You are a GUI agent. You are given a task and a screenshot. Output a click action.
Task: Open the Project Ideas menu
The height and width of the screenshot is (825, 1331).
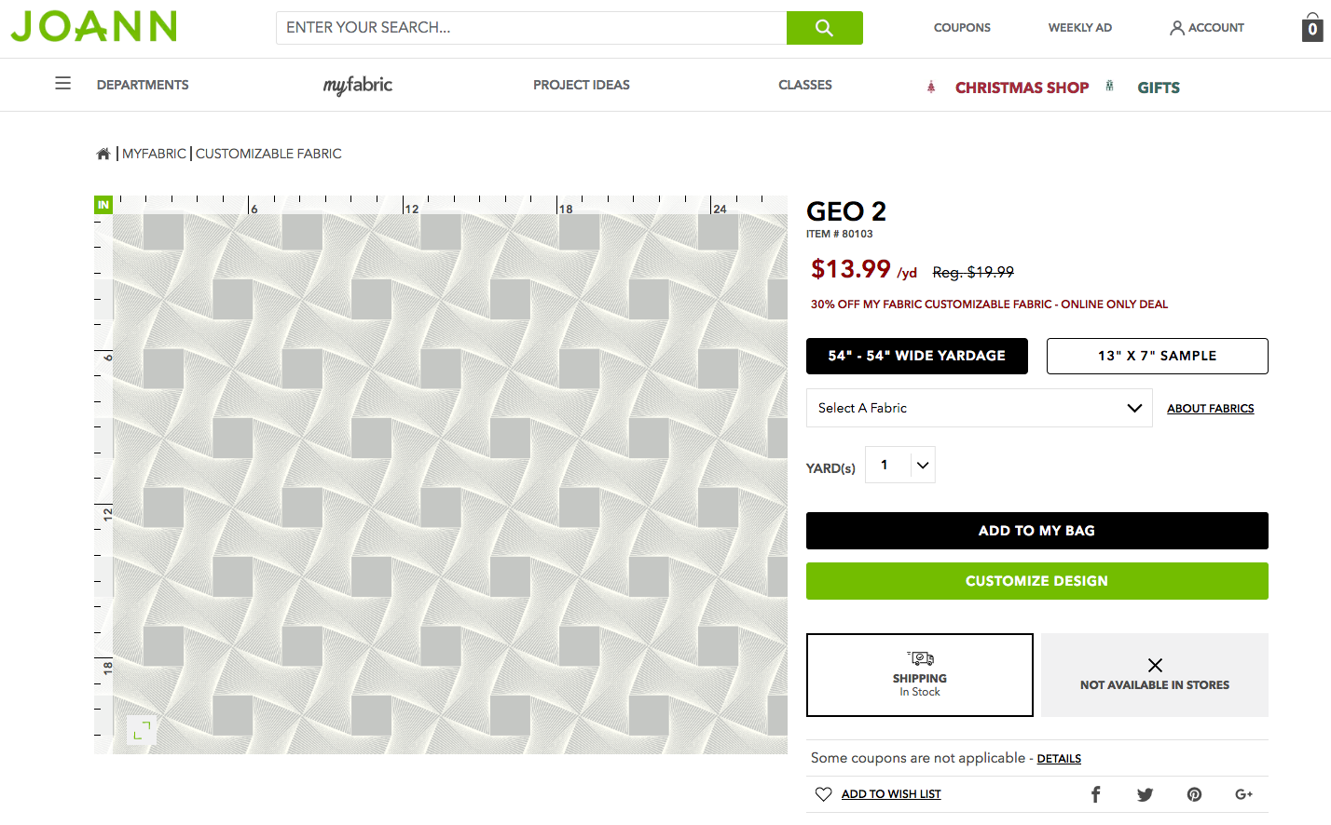(x=582, y=85)
